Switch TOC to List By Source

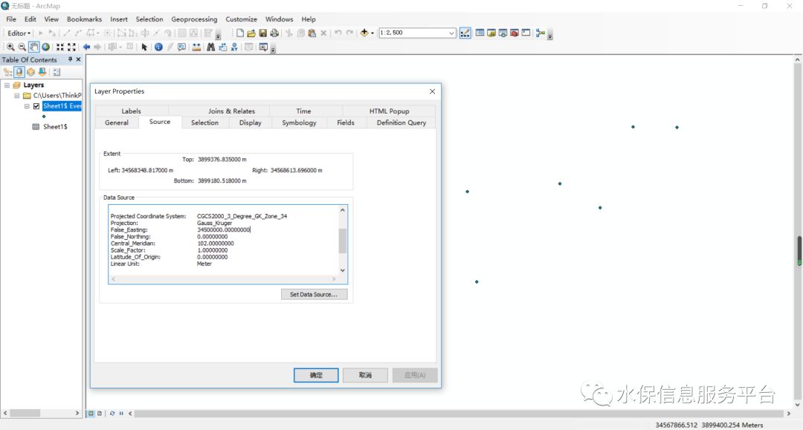[19, 72]
